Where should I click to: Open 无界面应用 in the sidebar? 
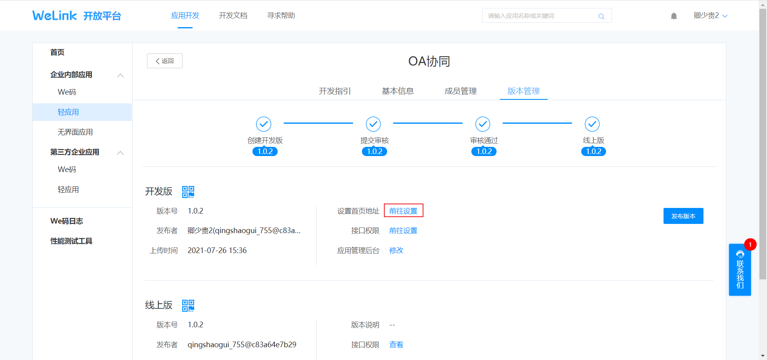click(75, 132)
